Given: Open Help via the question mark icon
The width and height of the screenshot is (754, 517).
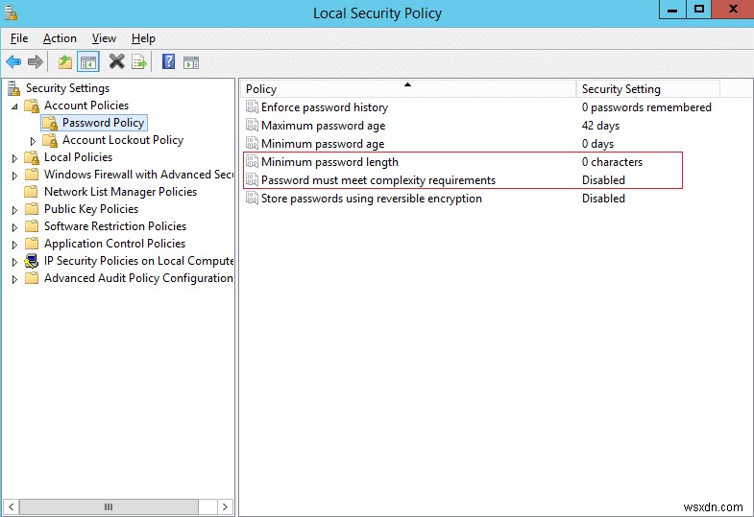Looking at the screenshot, I should [168, 62].
